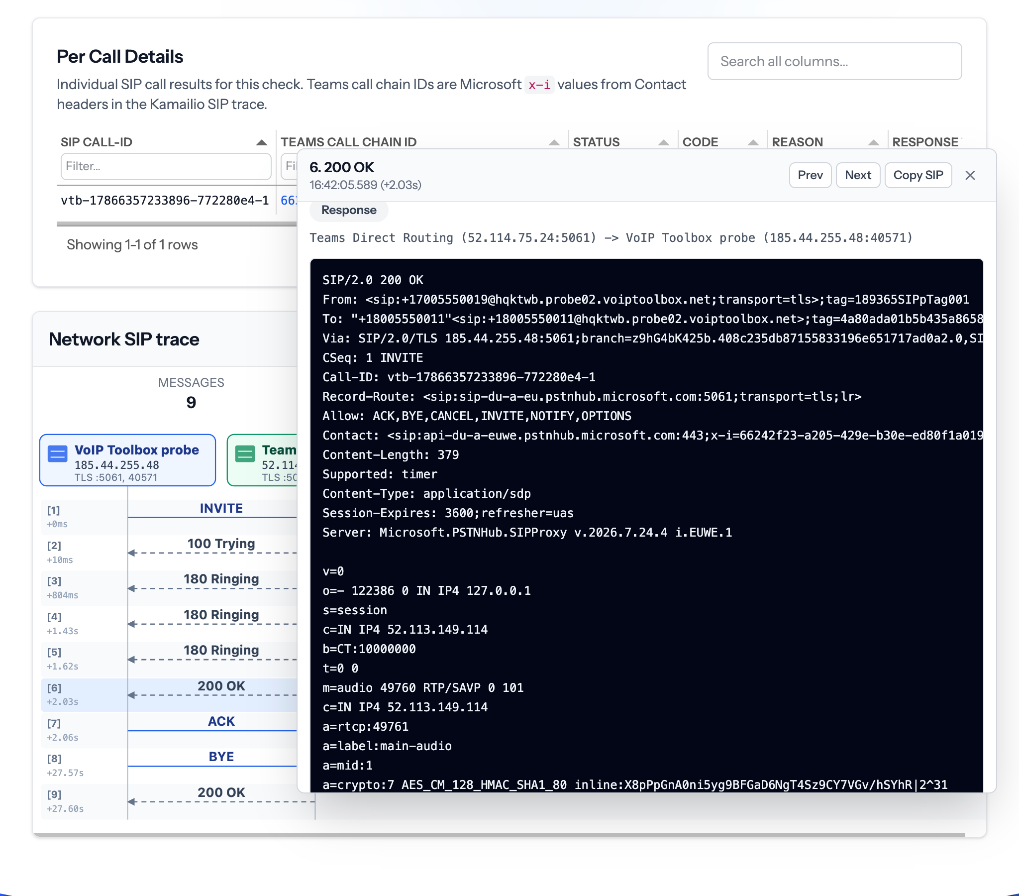Click the VoIP Toolbox probe server icon
This screenshot has width=1019, height=896.
(57, 453)
